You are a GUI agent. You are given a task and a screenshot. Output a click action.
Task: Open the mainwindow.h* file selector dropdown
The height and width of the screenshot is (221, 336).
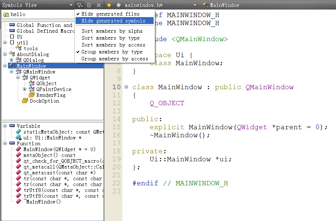coord(195,5)
